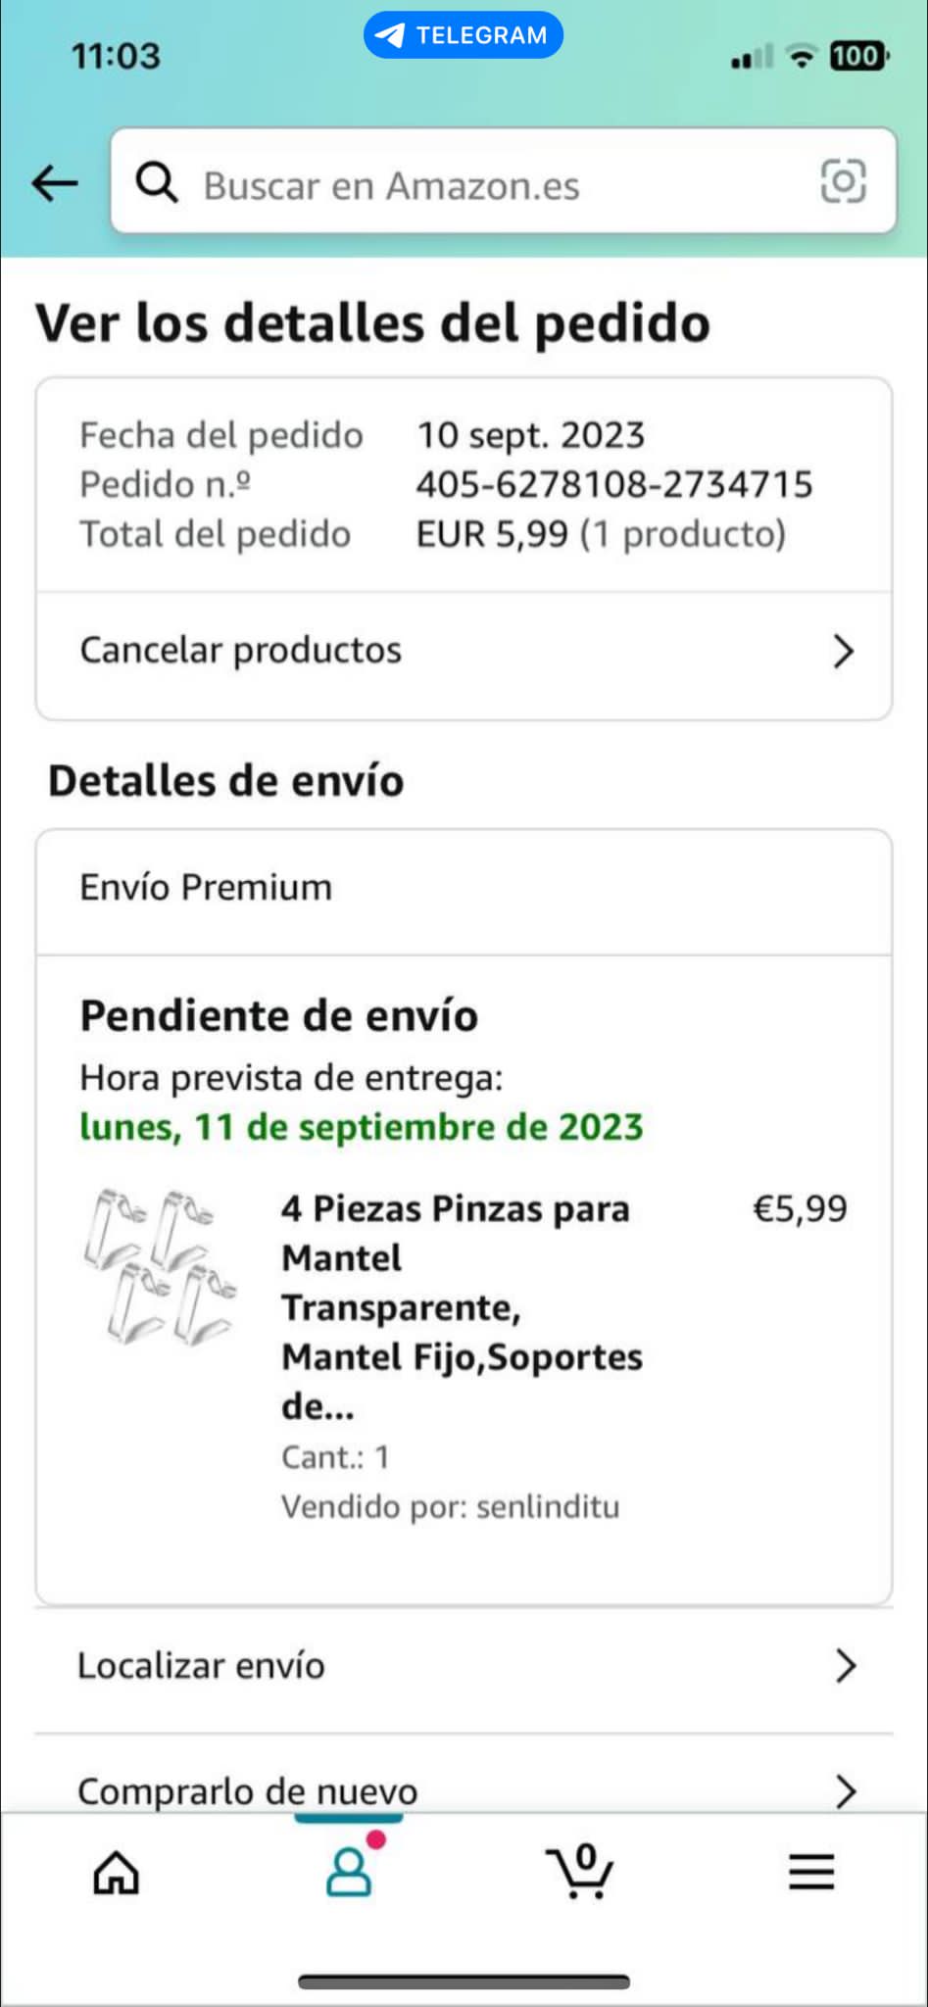Expand the Localizar envío chevron
The height and width of the screenshot is (2007, 928).
pos(845,1665)
